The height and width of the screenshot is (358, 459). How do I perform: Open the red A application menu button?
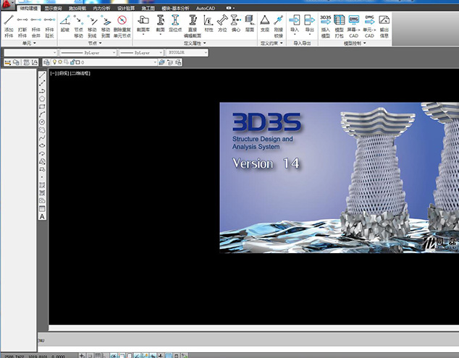pos(7,4)
